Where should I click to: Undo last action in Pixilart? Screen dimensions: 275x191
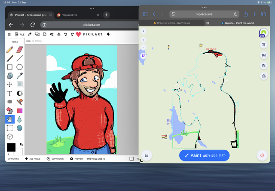point(66,34)
